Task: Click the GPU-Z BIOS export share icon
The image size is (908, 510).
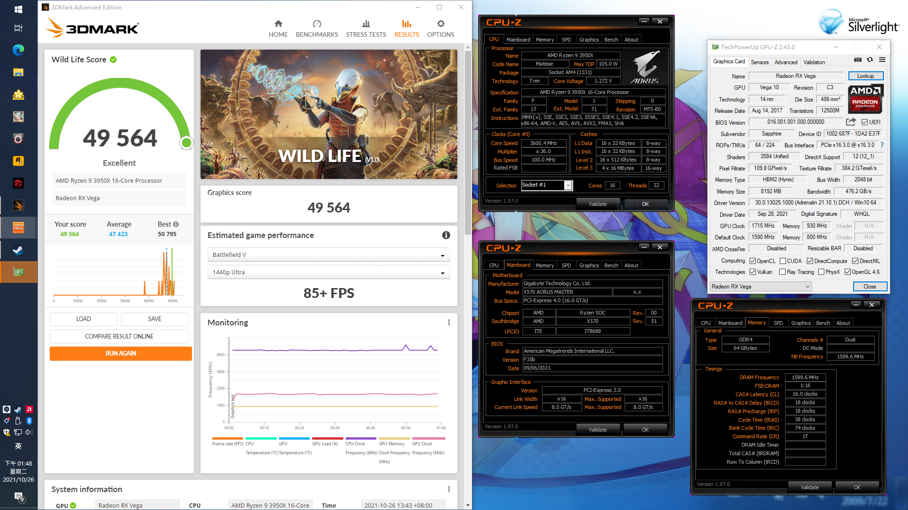Action: [851, 122]
